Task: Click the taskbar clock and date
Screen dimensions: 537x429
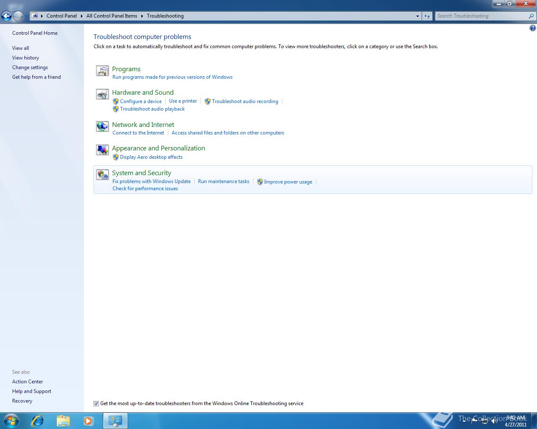Action: pyautogui.click(x=516, y=421)
